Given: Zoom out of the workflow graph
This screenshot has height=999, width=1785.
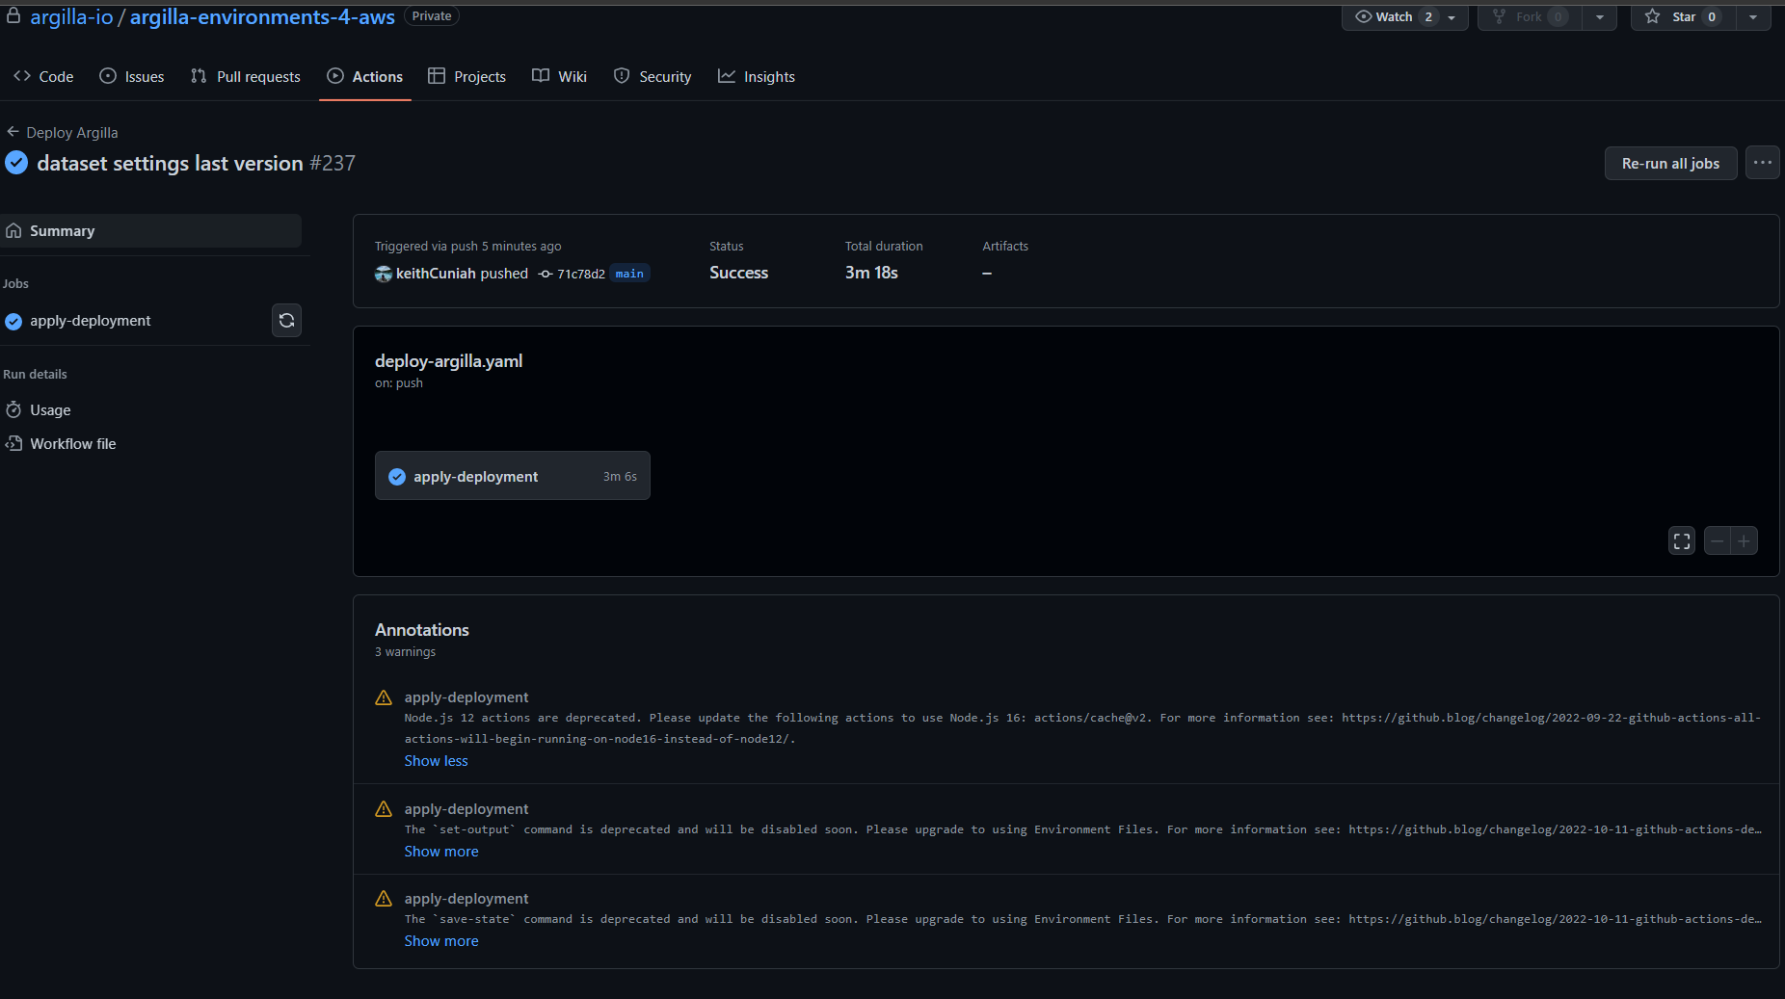Looking at the screenshot, I should coord(1718,540).
